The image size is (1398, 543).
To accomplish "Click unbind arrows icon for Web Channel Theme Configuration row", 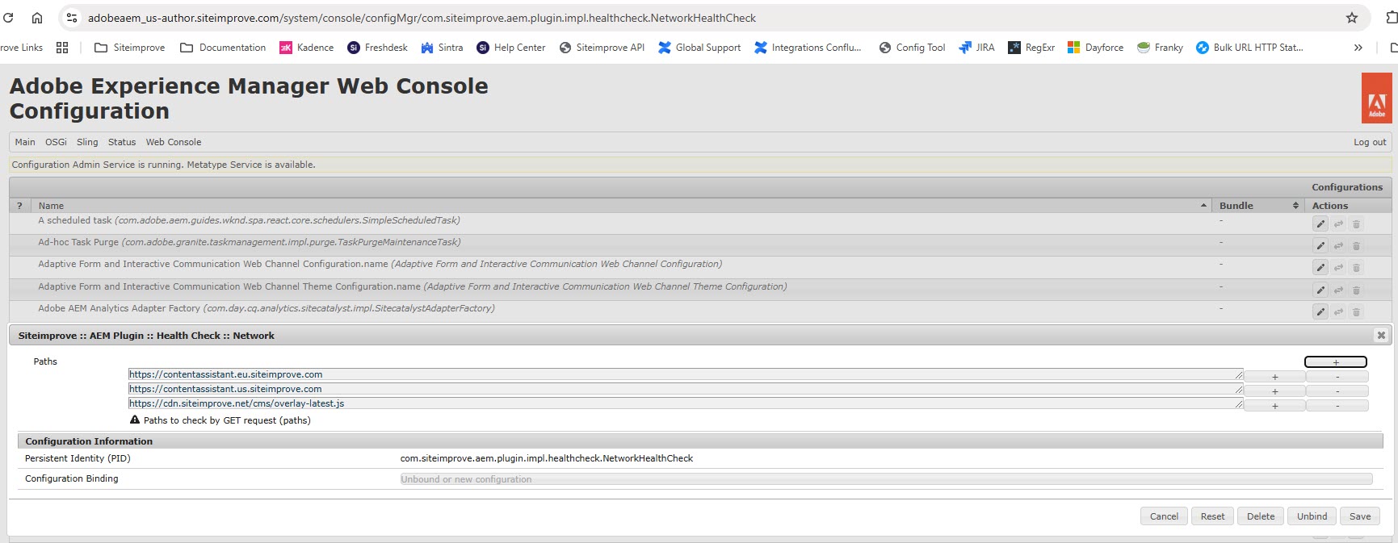I will (1338, 290).
